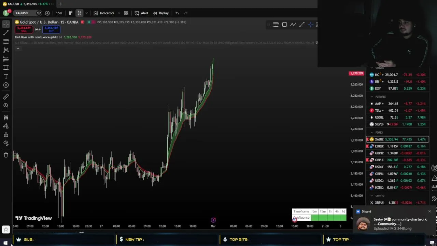The image size is (437, 246).
Task: Open the 15m timeframe selector
Action: coord(59,13)
